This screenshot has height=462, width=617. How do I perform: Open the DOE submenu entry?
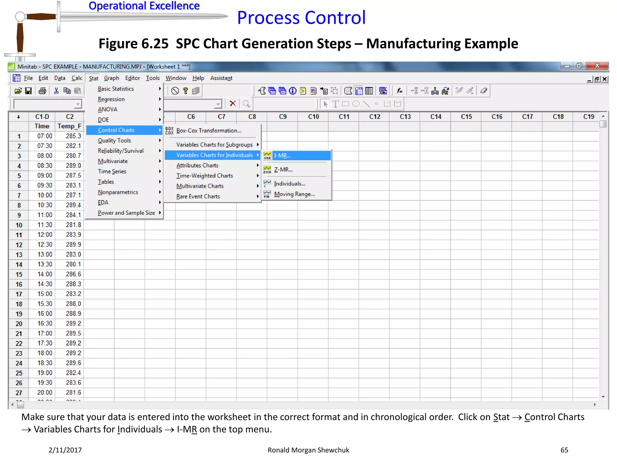125,120
